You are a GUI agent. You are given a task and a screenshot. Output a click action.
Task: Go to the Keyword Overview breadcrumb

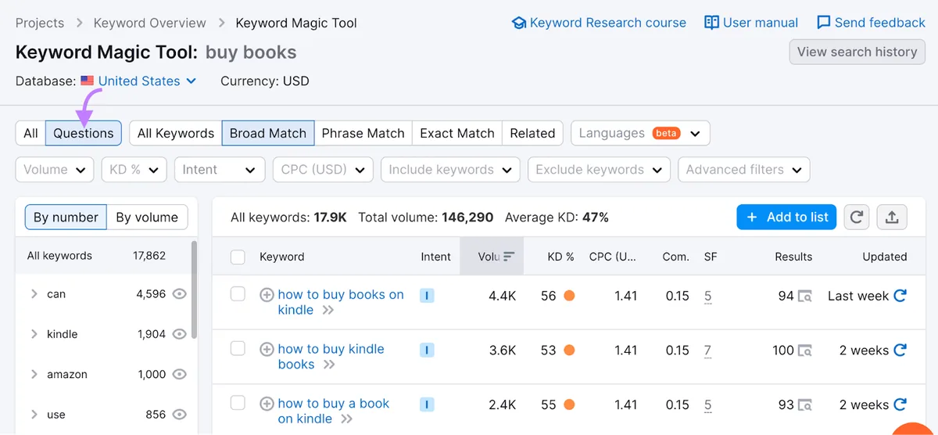tap(150, 23)
